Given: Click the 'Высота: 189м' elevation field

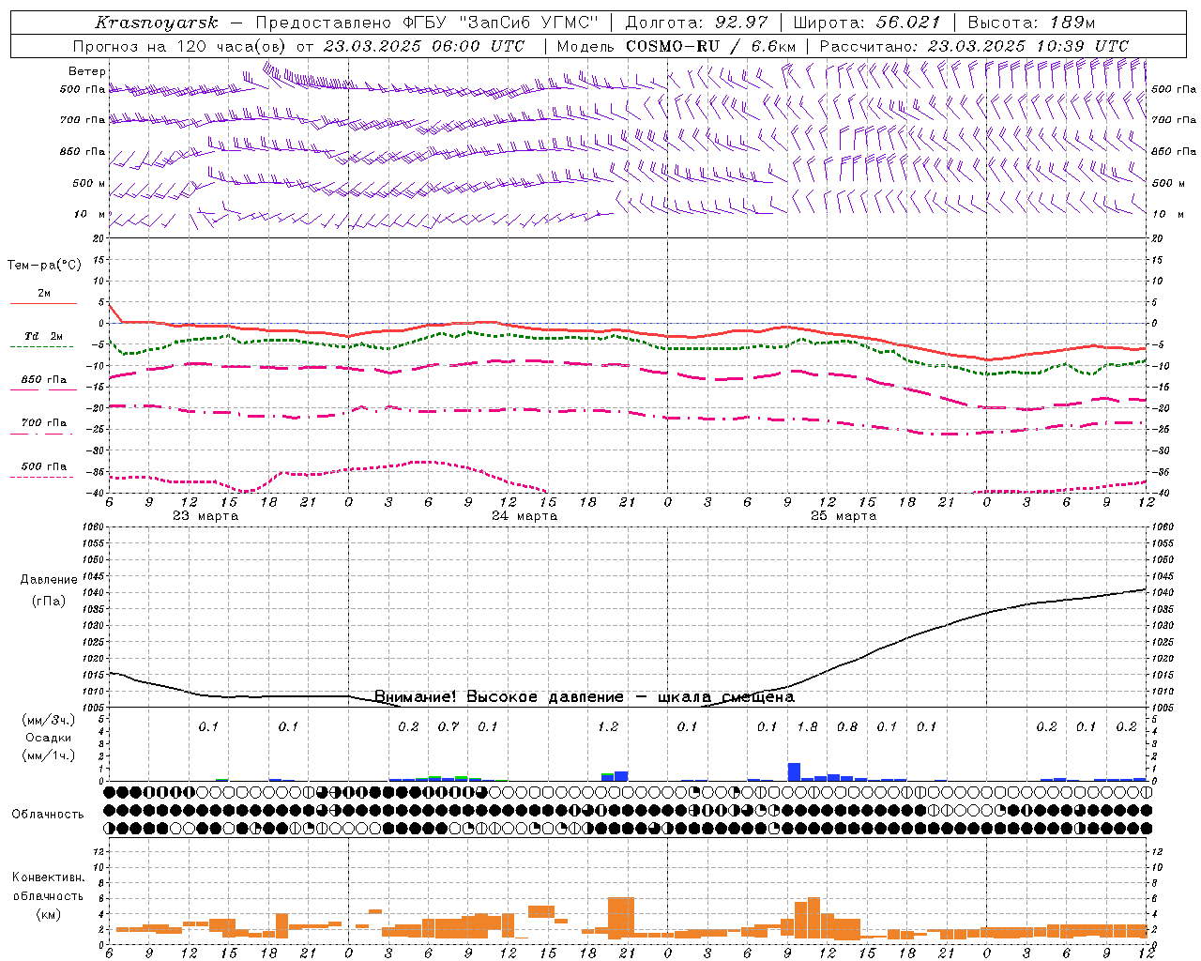Looking at the screenshot, I should click(x=1031, y=23).
